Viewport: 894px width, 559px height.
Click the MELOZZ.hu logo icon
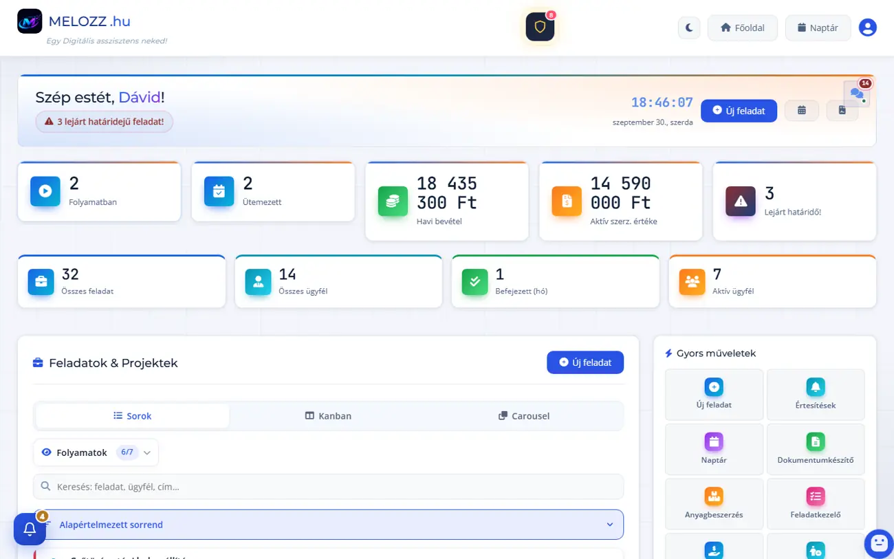[x=30, y=22]
